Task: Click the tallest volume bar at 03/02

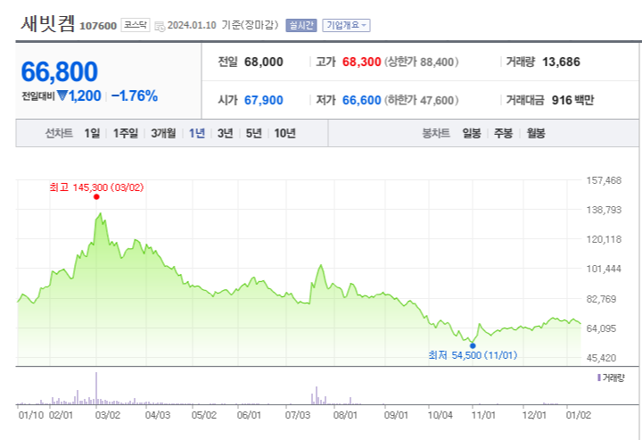Action: (x=96, y=388)
